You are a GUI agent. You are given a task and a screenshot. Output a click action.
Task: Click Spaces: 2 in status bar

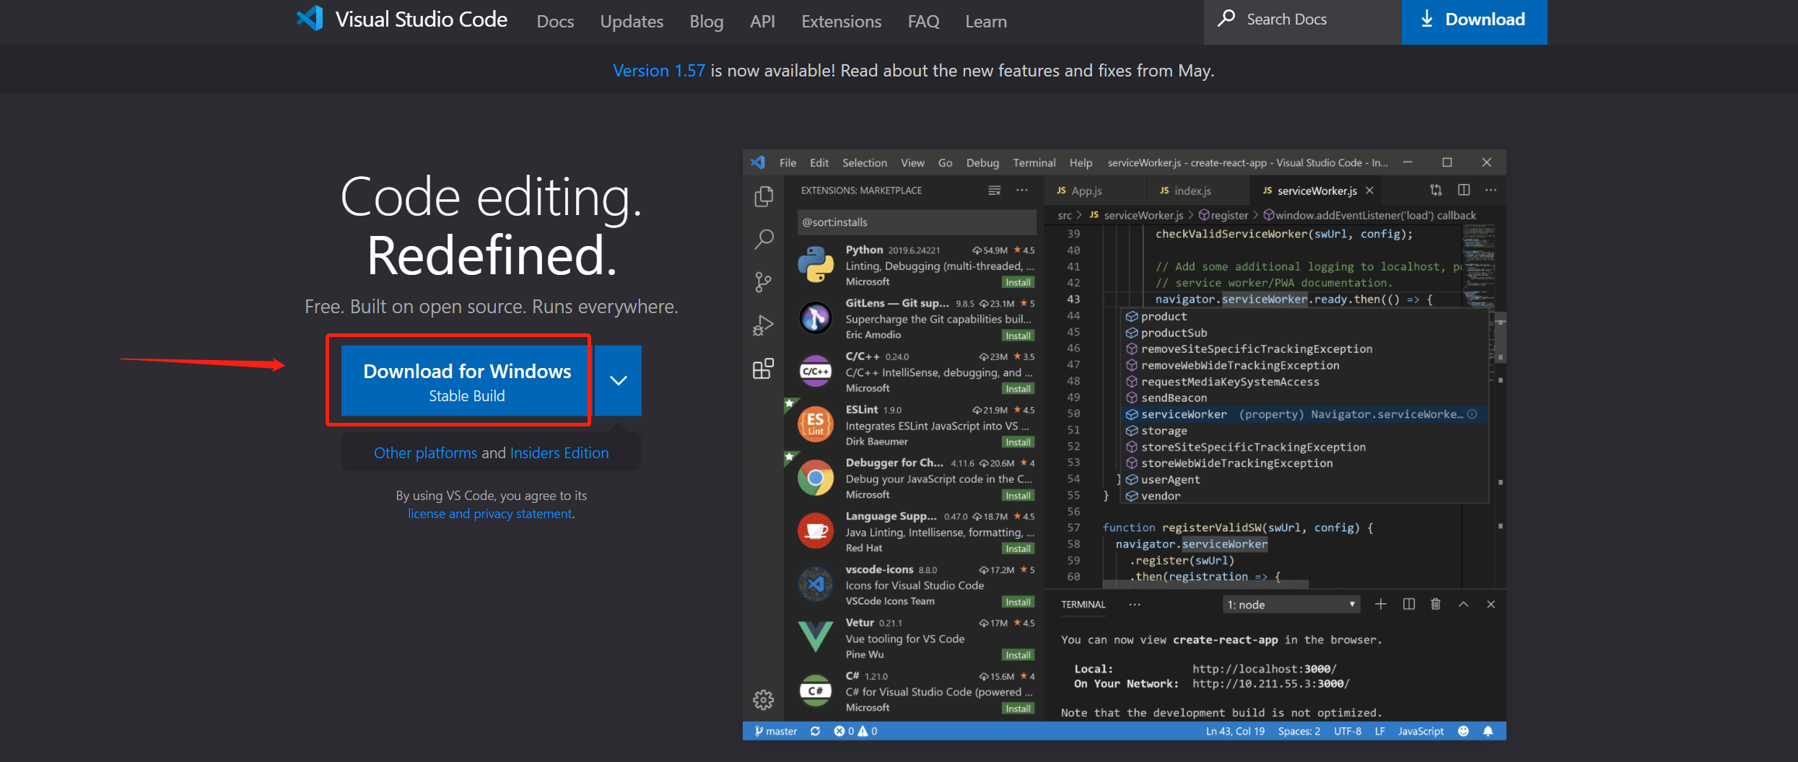1299,731
